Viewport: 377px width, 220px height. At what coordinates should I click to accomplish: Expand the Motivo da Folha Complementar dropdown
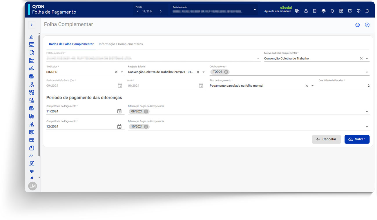pos(367,59)
